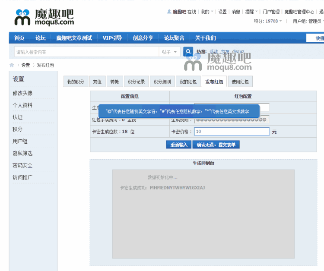
Task: Switch to the 充值 tab
Action: [97, 82]
